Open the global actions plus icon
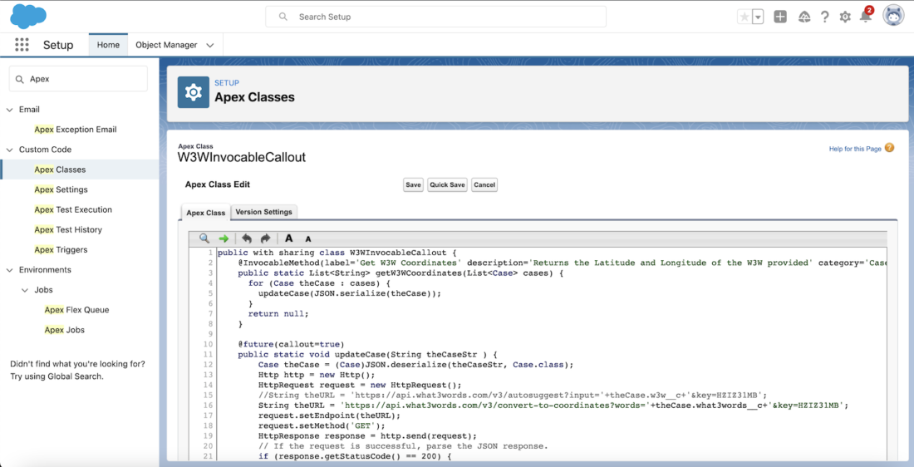 [780, 17]
